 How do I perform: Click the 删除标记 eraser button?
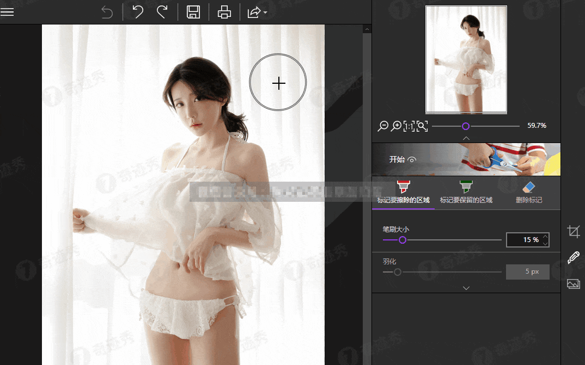point(529,193)
